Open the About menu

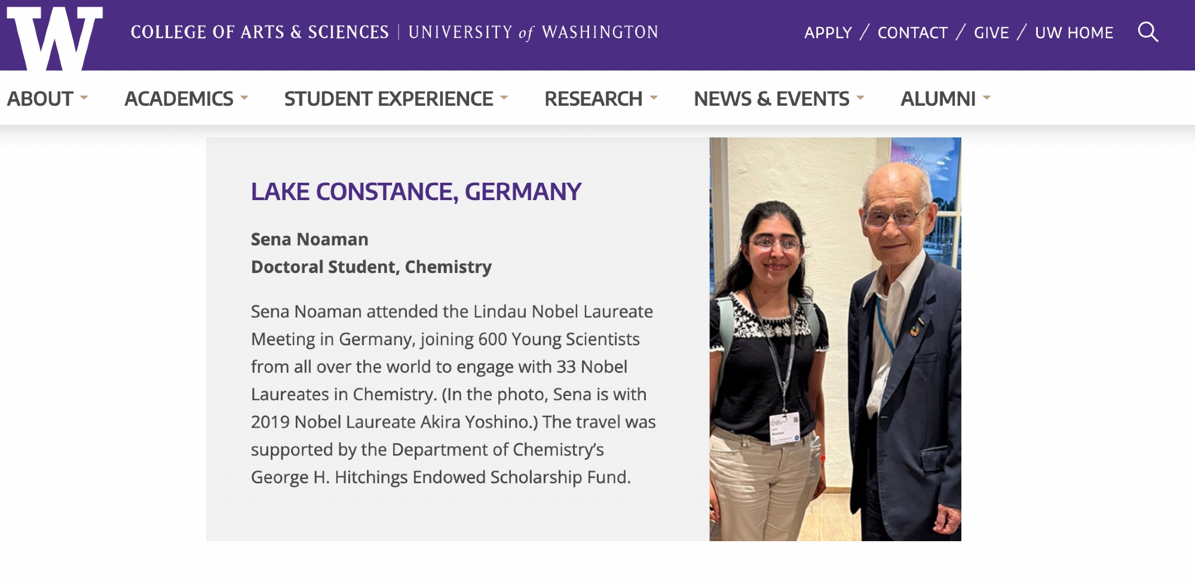click(40, 99)
